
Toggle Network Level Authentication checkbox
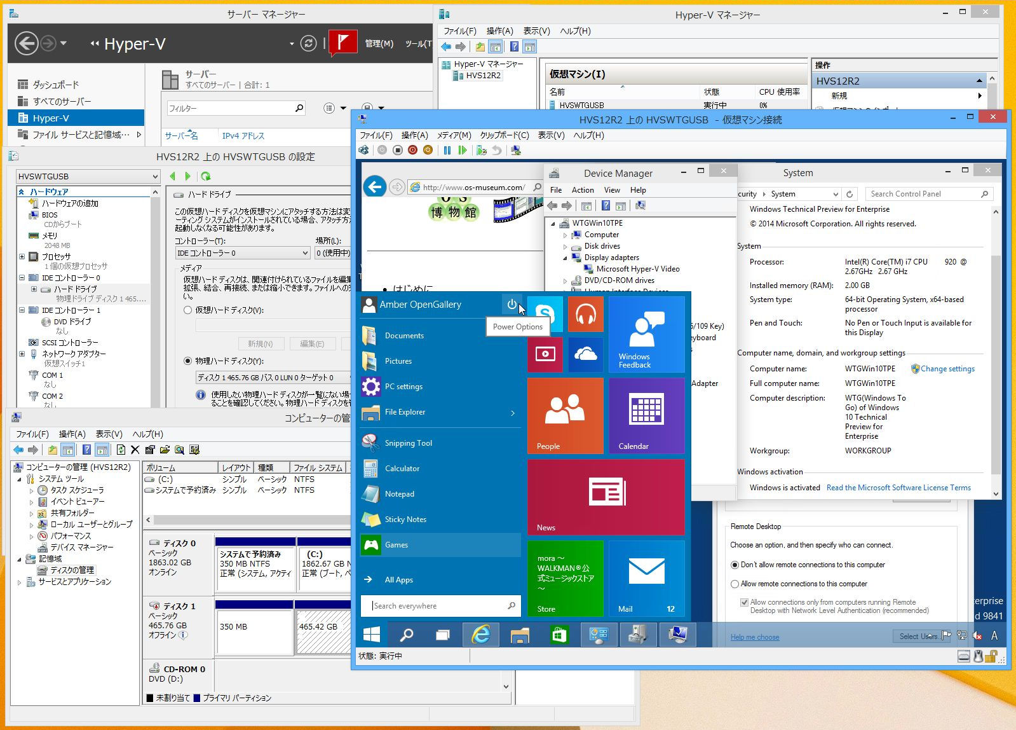744,602
